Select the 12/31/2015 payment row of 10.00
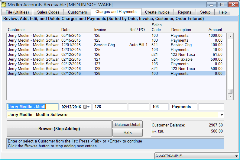The height and width of the screenshot is (160, 240). pyautogui.click(x=116, y=50)
